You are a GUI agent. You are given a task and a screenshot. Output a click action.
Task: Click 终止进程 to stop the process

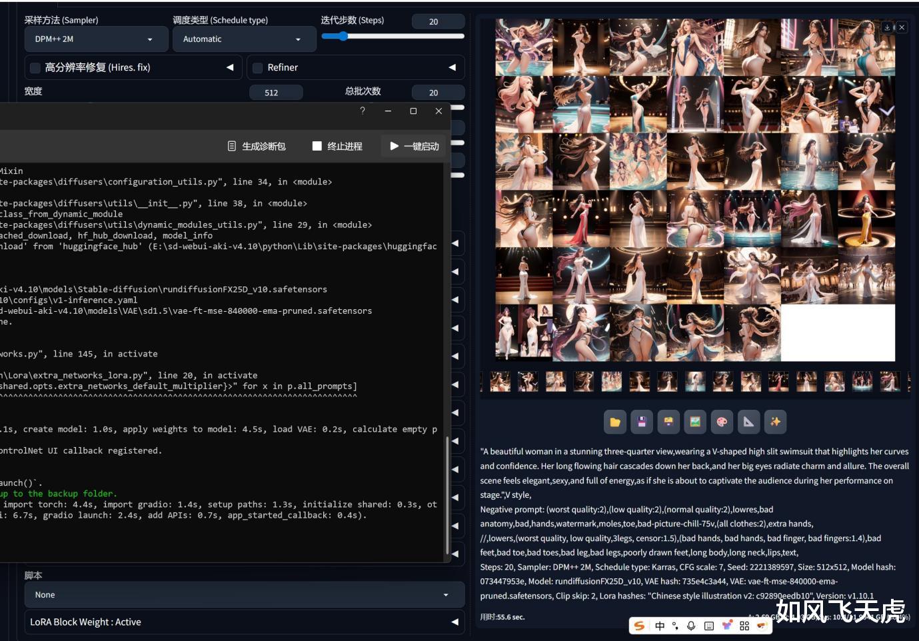click(337, 146)
